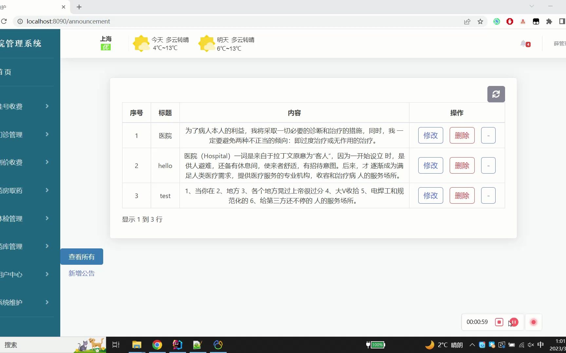The image size is (566, 353).
Task: Pause the recording timer
Action: [x=514, y=322]
